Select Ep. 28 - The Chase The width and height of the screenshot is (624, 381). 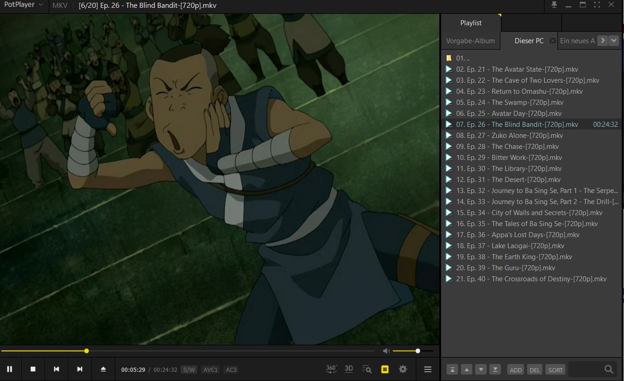pos(531,147)
